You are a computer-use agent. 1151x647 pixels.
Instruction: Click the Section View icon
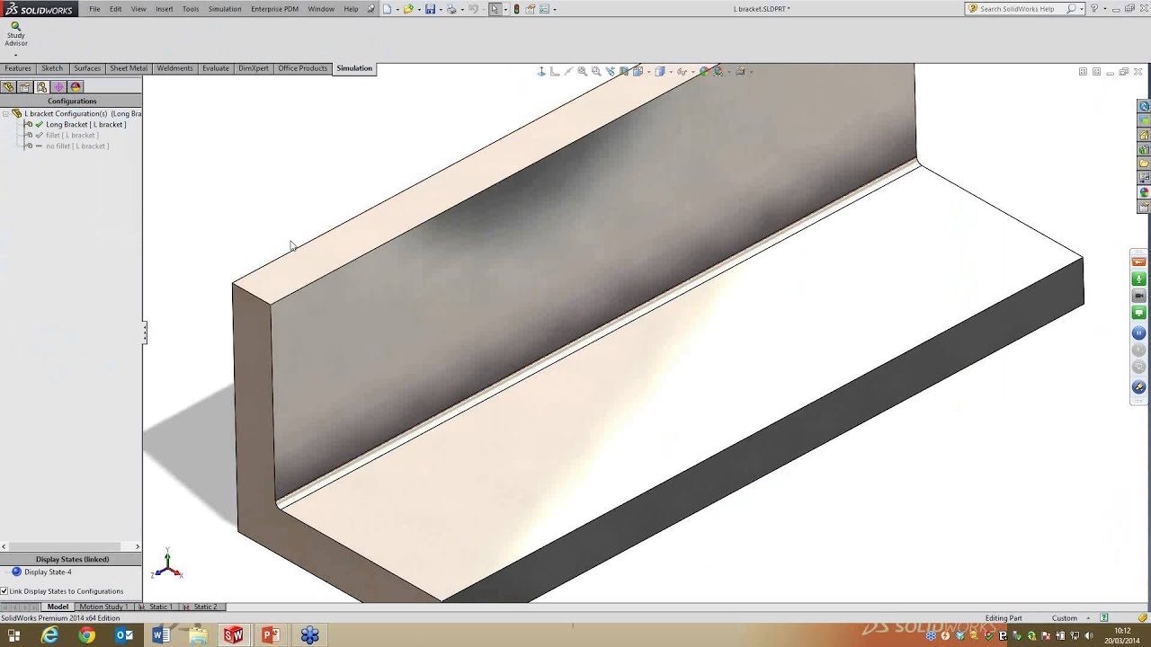(x=624, y=71)
